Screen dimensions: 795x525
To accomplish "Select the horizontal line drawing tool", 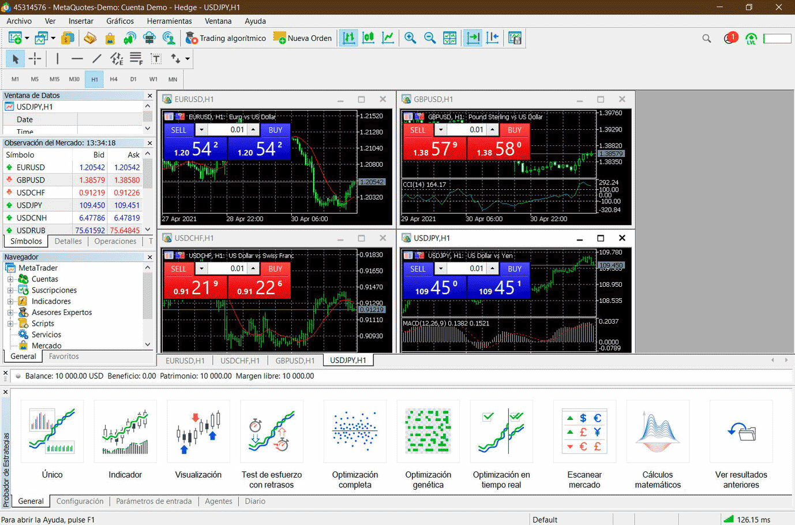I will (x=77, y=59).
